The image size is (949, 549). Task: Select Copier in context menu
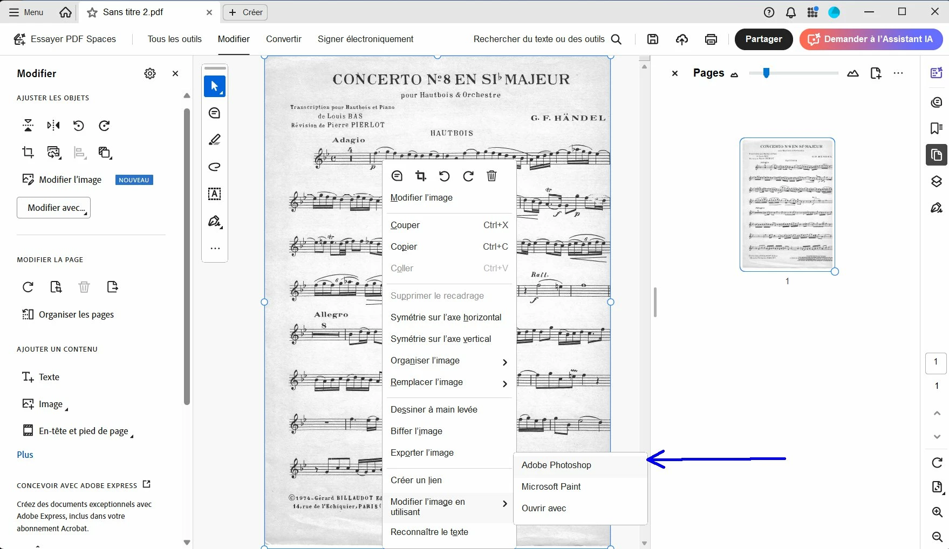(x=449, y=247)
